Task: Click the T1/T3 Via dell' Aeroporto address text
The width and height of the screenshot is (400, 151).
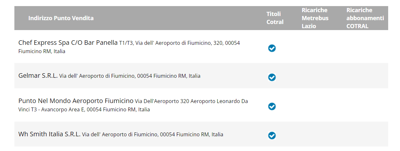Action: pos(179,43)
